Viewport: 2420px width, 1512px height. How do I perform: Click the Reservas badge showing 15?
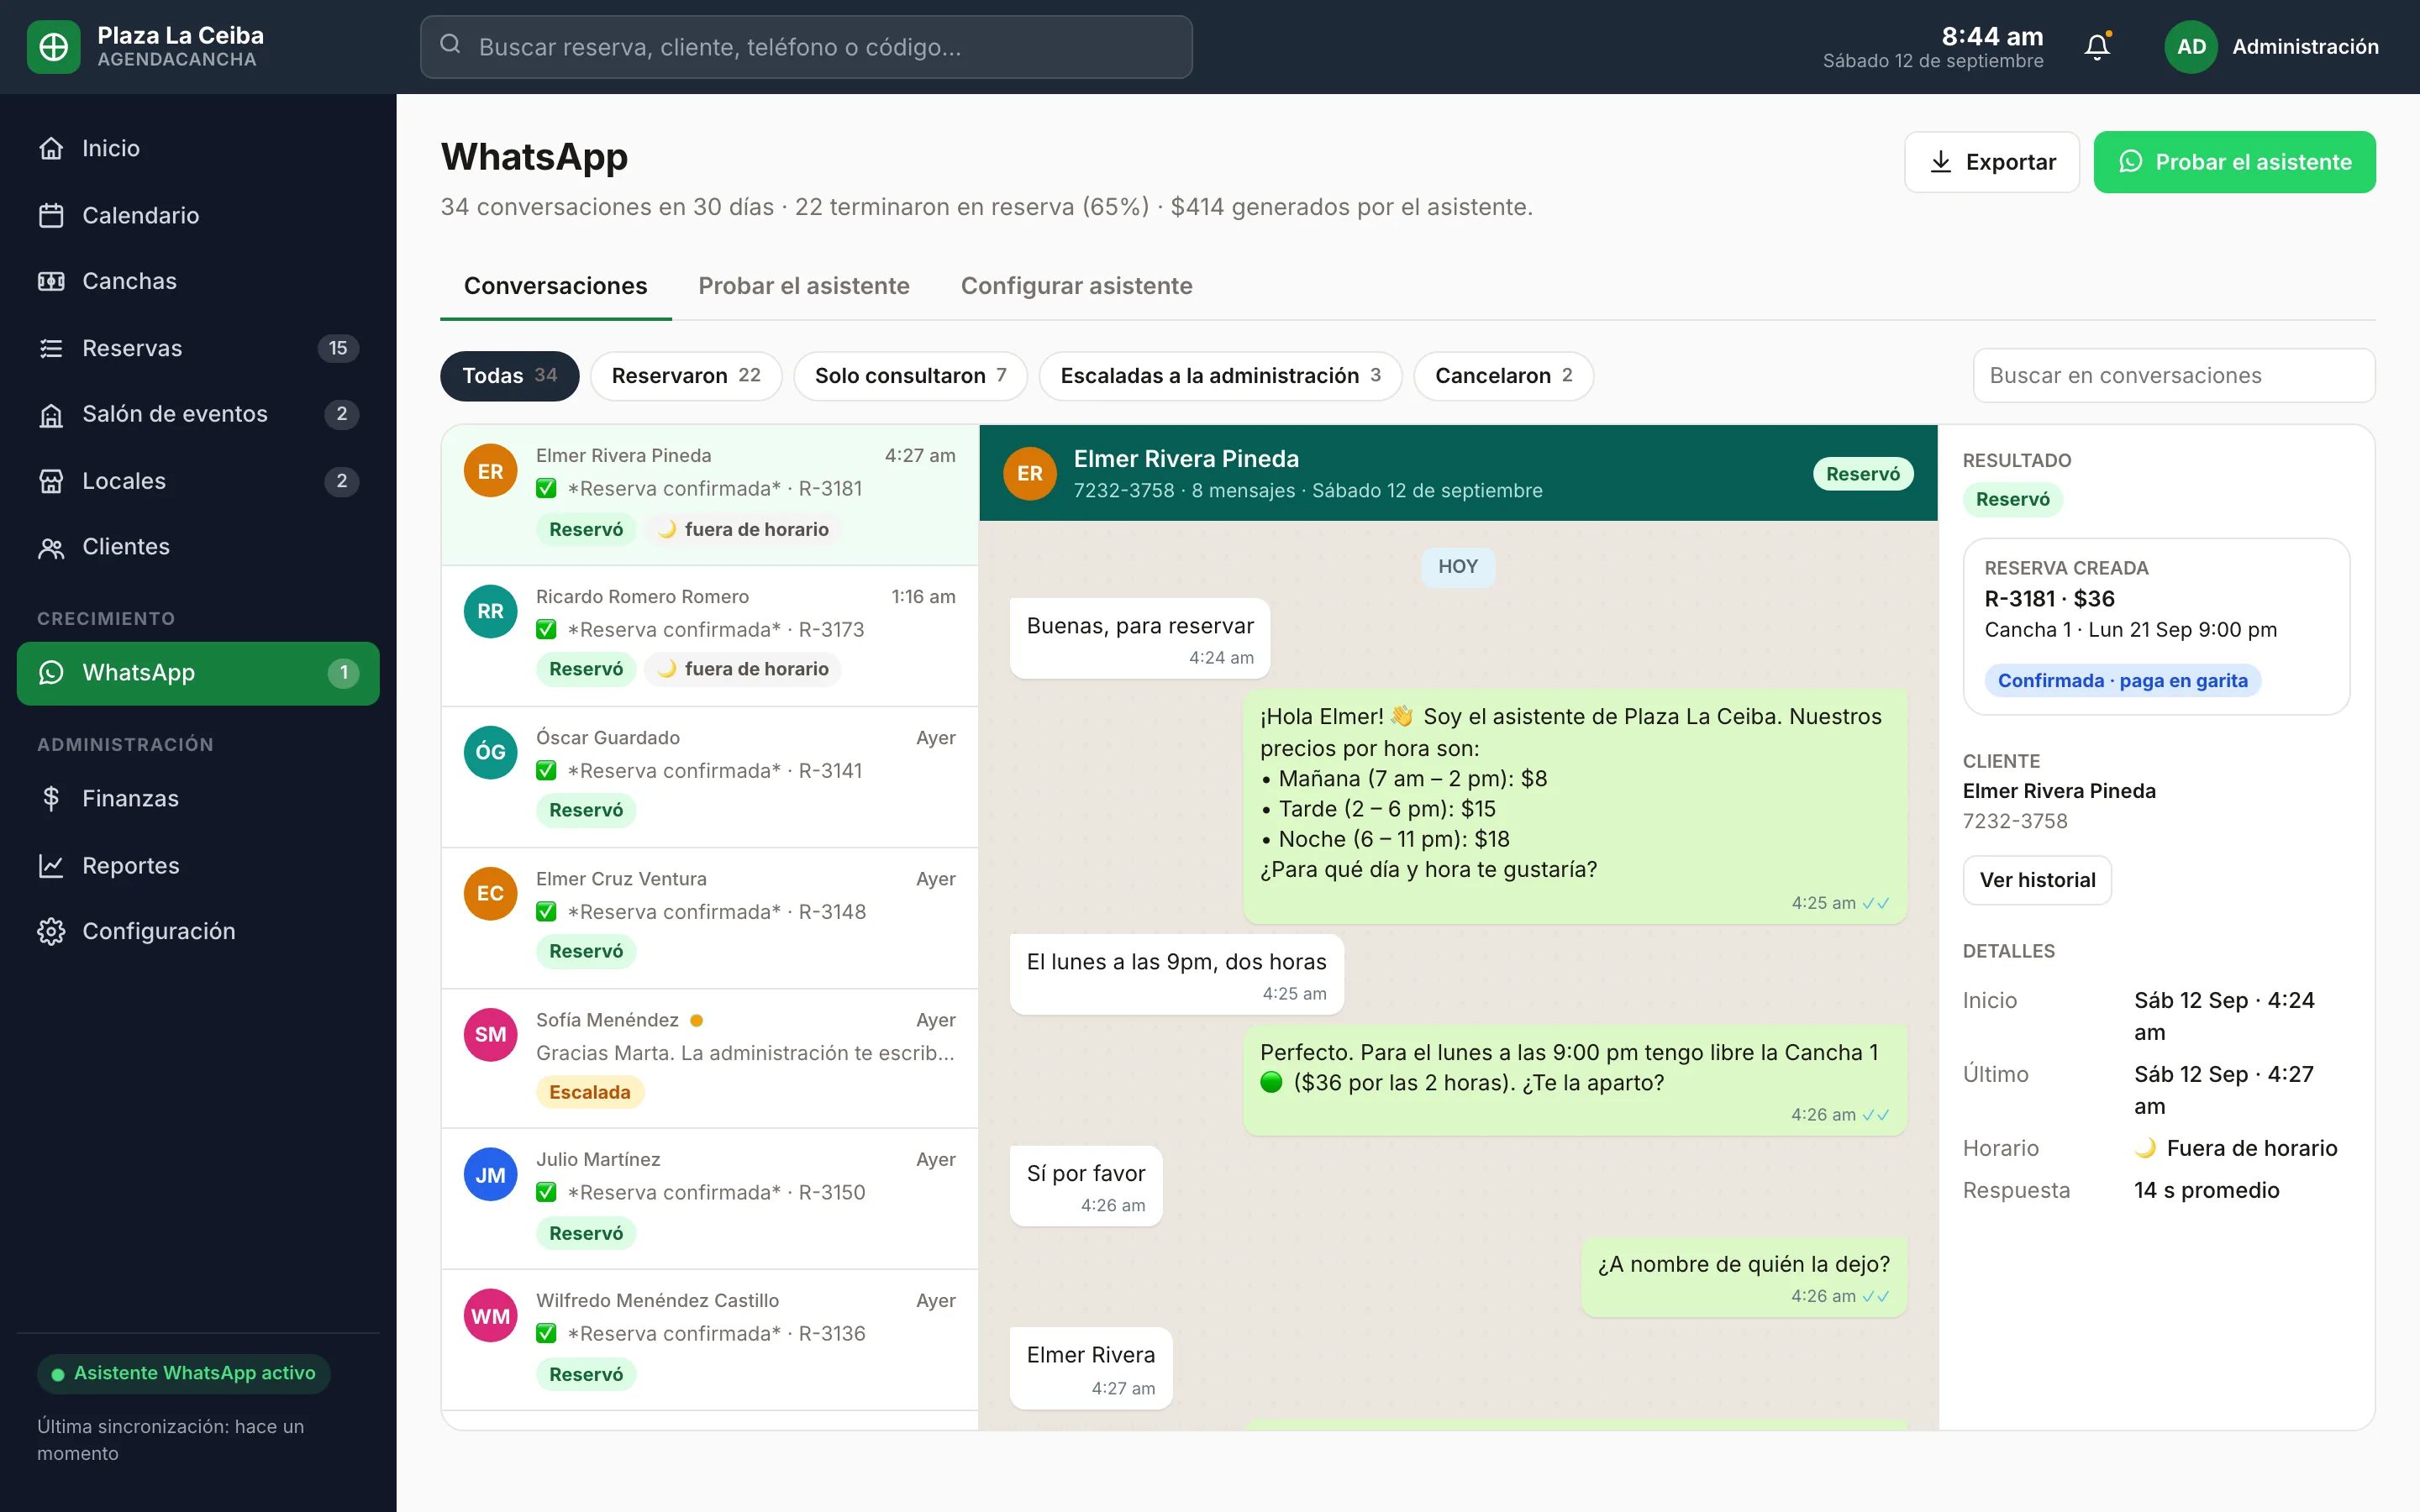[x=338, y=348]
